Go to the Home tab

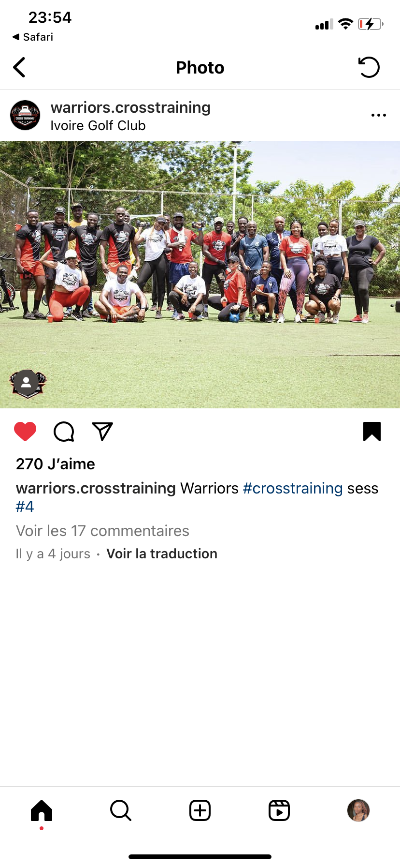pos(42,810)
